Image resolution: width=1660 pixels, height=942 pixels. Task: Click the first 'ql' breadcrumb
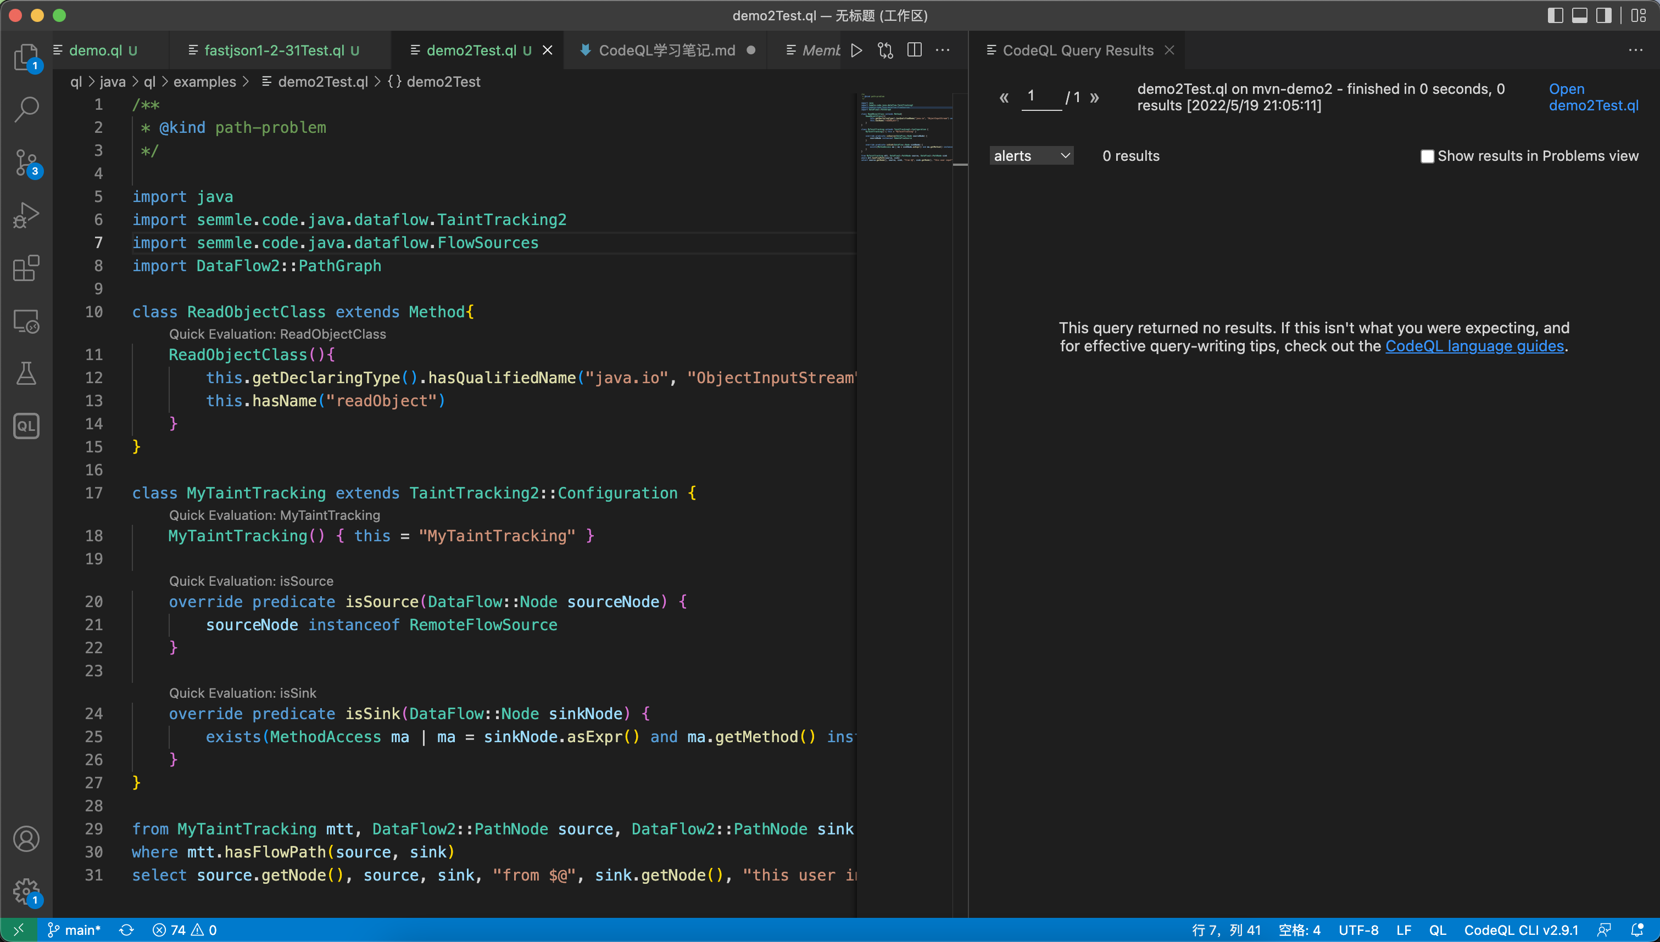point(76,81)
